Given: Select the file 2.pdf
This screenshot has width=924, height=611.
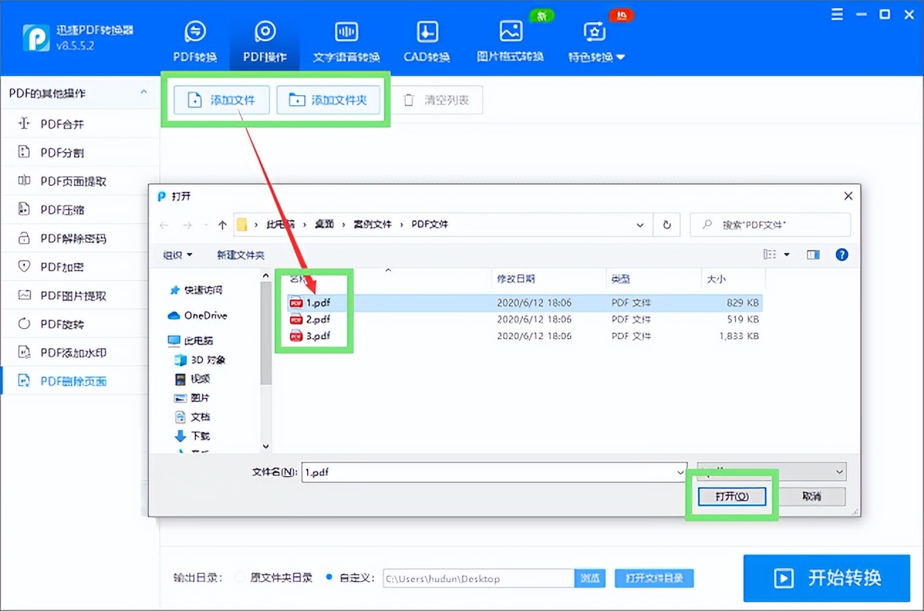Looking at the screenshot, I should (x=317, y=319).
